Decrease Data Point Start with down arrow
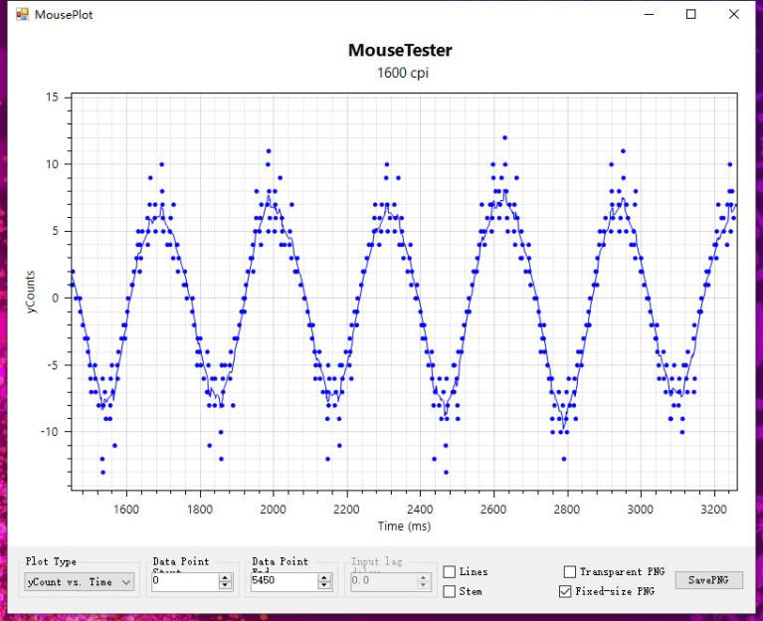763x621 pixels. point(225,586)
